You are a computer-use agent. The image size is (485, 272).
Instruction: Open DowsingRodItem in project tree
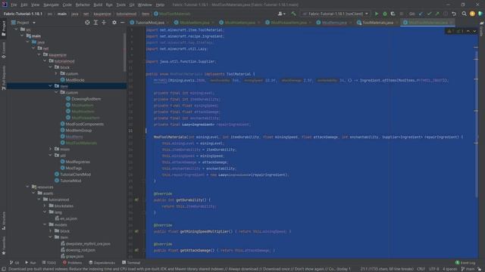tap(86, 99)
